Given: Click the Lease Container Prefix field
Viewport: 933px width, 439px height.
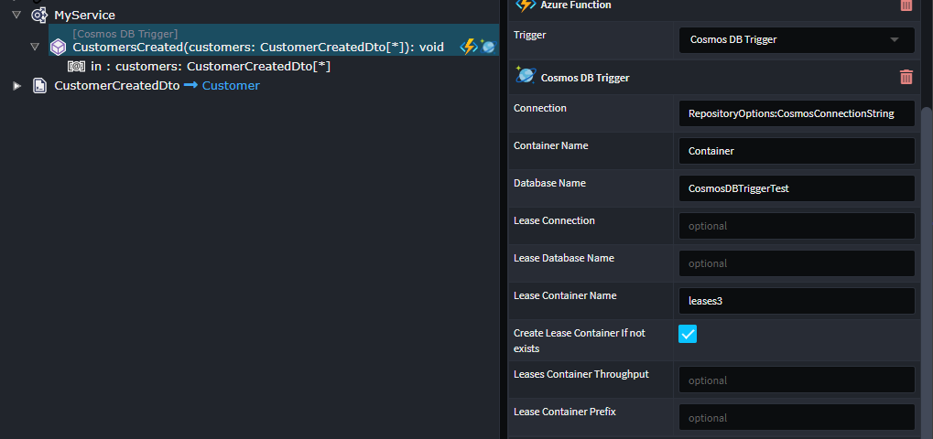Looking at the screenshot, I should click(x=797, y=417).
